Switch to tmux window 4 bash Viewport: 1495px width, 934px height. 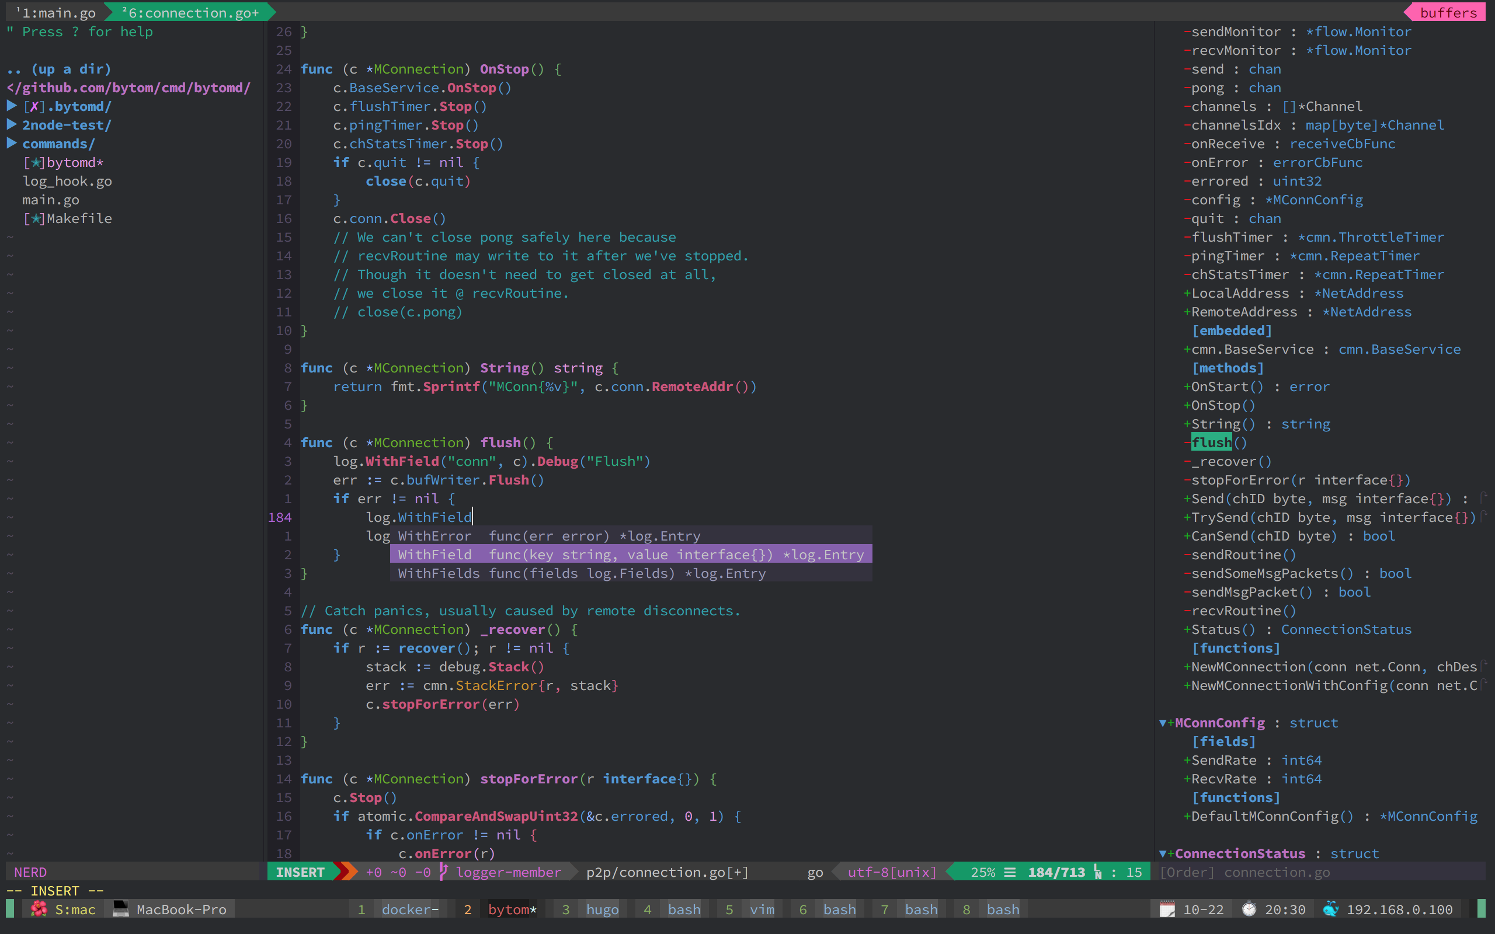pyautogui.click(x=672, y=909)
